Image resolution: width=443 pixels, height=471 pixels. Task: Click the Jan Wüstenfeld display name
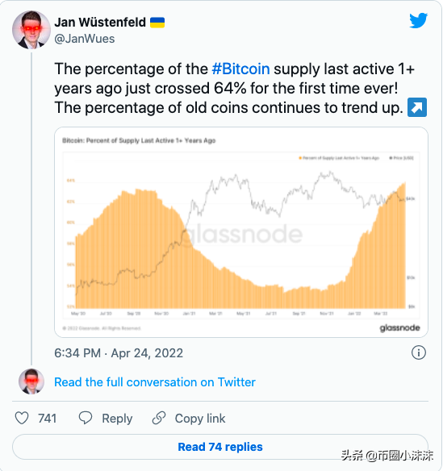(100, 23)
